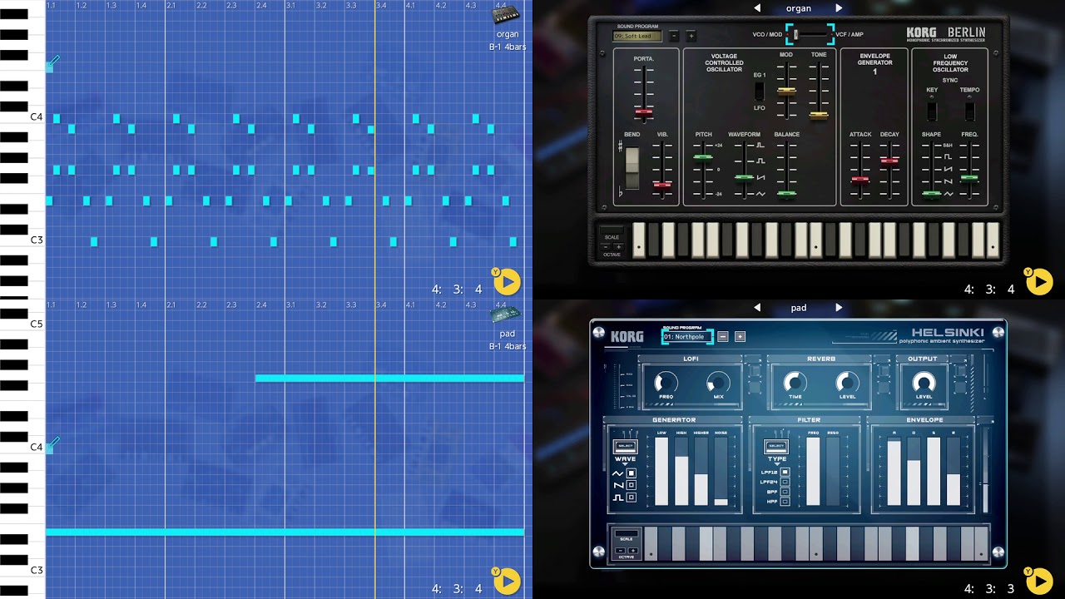The height and width of the screenshot is (599, 1065).
Task: Raise the Helsinki keyboard octave with plus
Action: (x=632, y=551)
